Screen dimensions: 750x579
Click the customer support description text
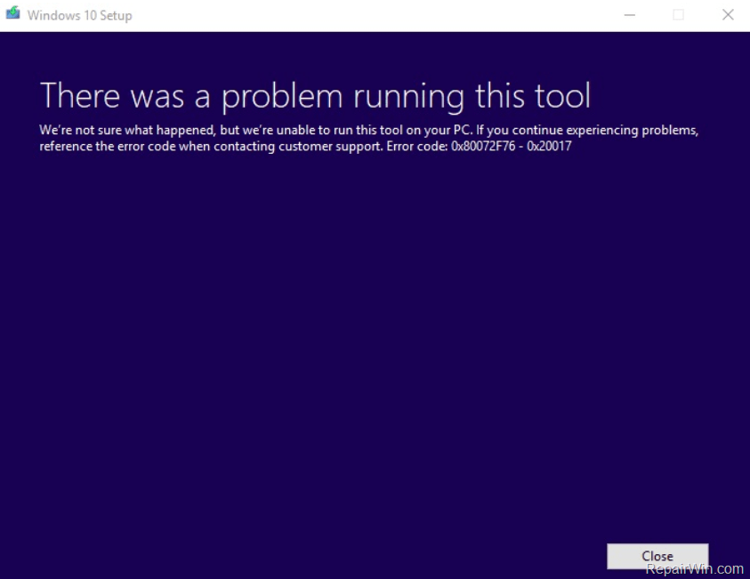369,138
